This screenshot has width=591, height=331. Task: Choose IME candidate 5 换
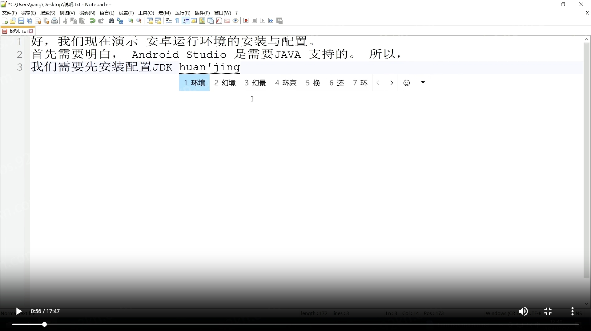click(313, 83)
